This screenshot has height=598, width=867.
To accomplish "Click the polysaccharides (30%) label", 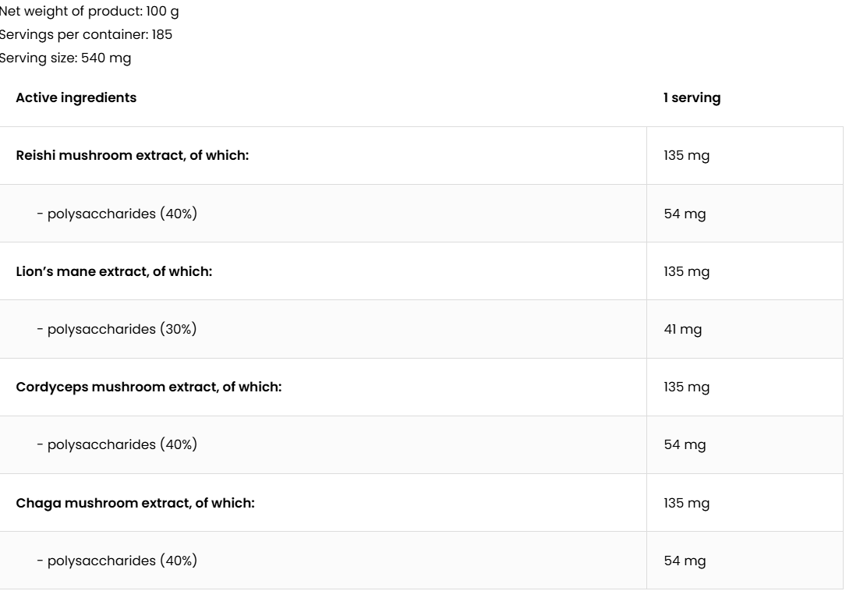I will click(117, 329).
